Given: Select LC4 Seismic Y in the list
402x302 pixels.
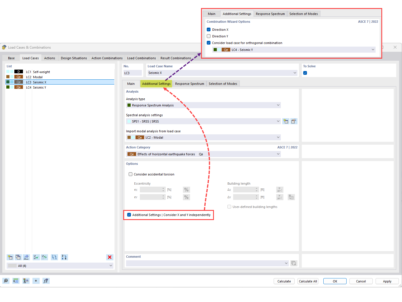Looking at the screenshot, I should coord(60,87).
